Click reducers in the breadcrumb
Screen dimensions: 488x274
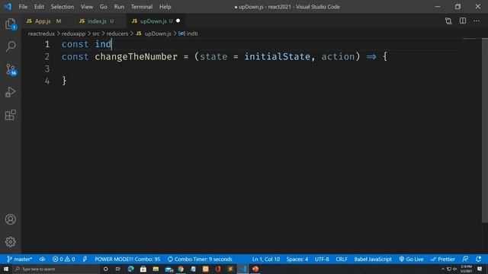117,33
